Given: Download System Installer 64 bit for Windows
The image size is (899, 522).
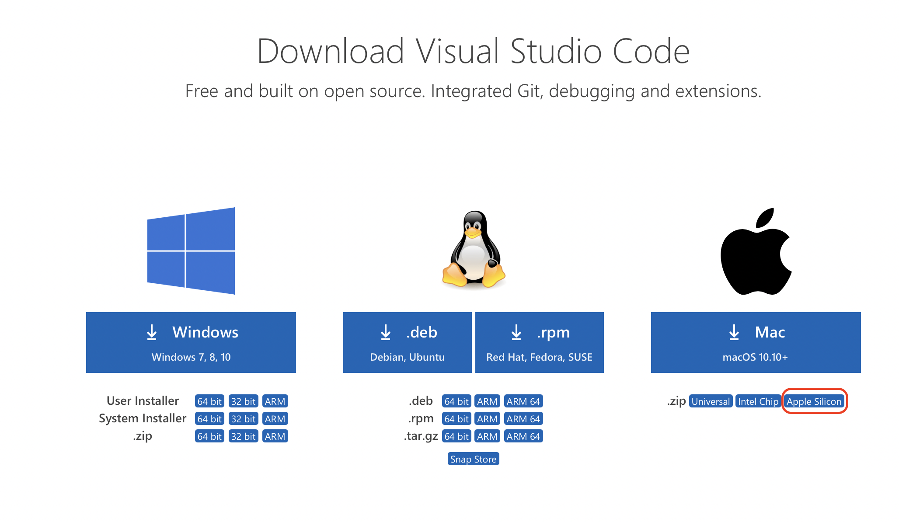Looking at the screenshot, I should click(209, 419).
